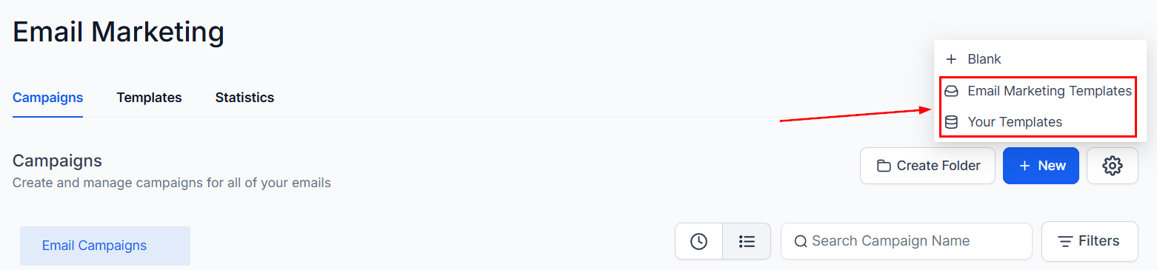1157x270 pixels.
Task: Switch to the list view icon
Action: point(747,241)
